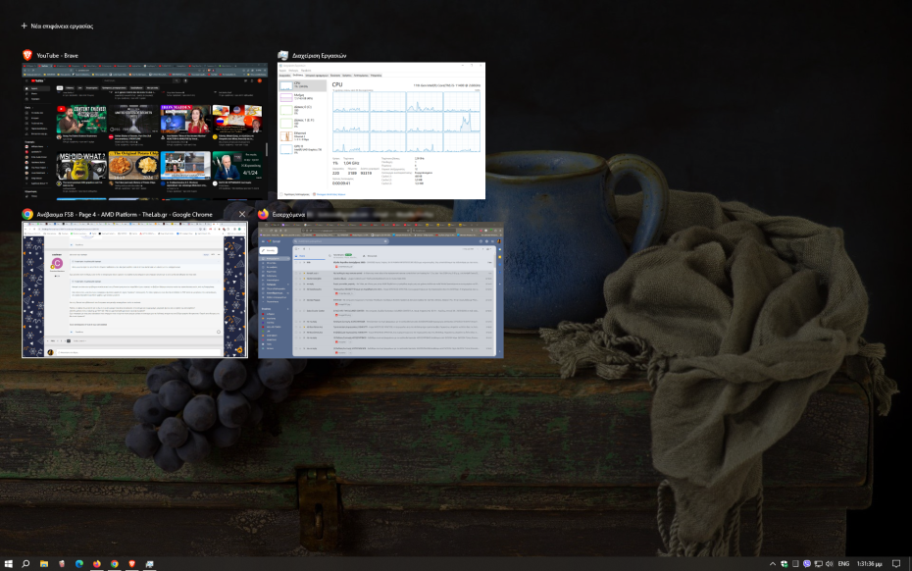
Task: Click the Show desktop strip at taskbar edge
Action: (910, 563)
